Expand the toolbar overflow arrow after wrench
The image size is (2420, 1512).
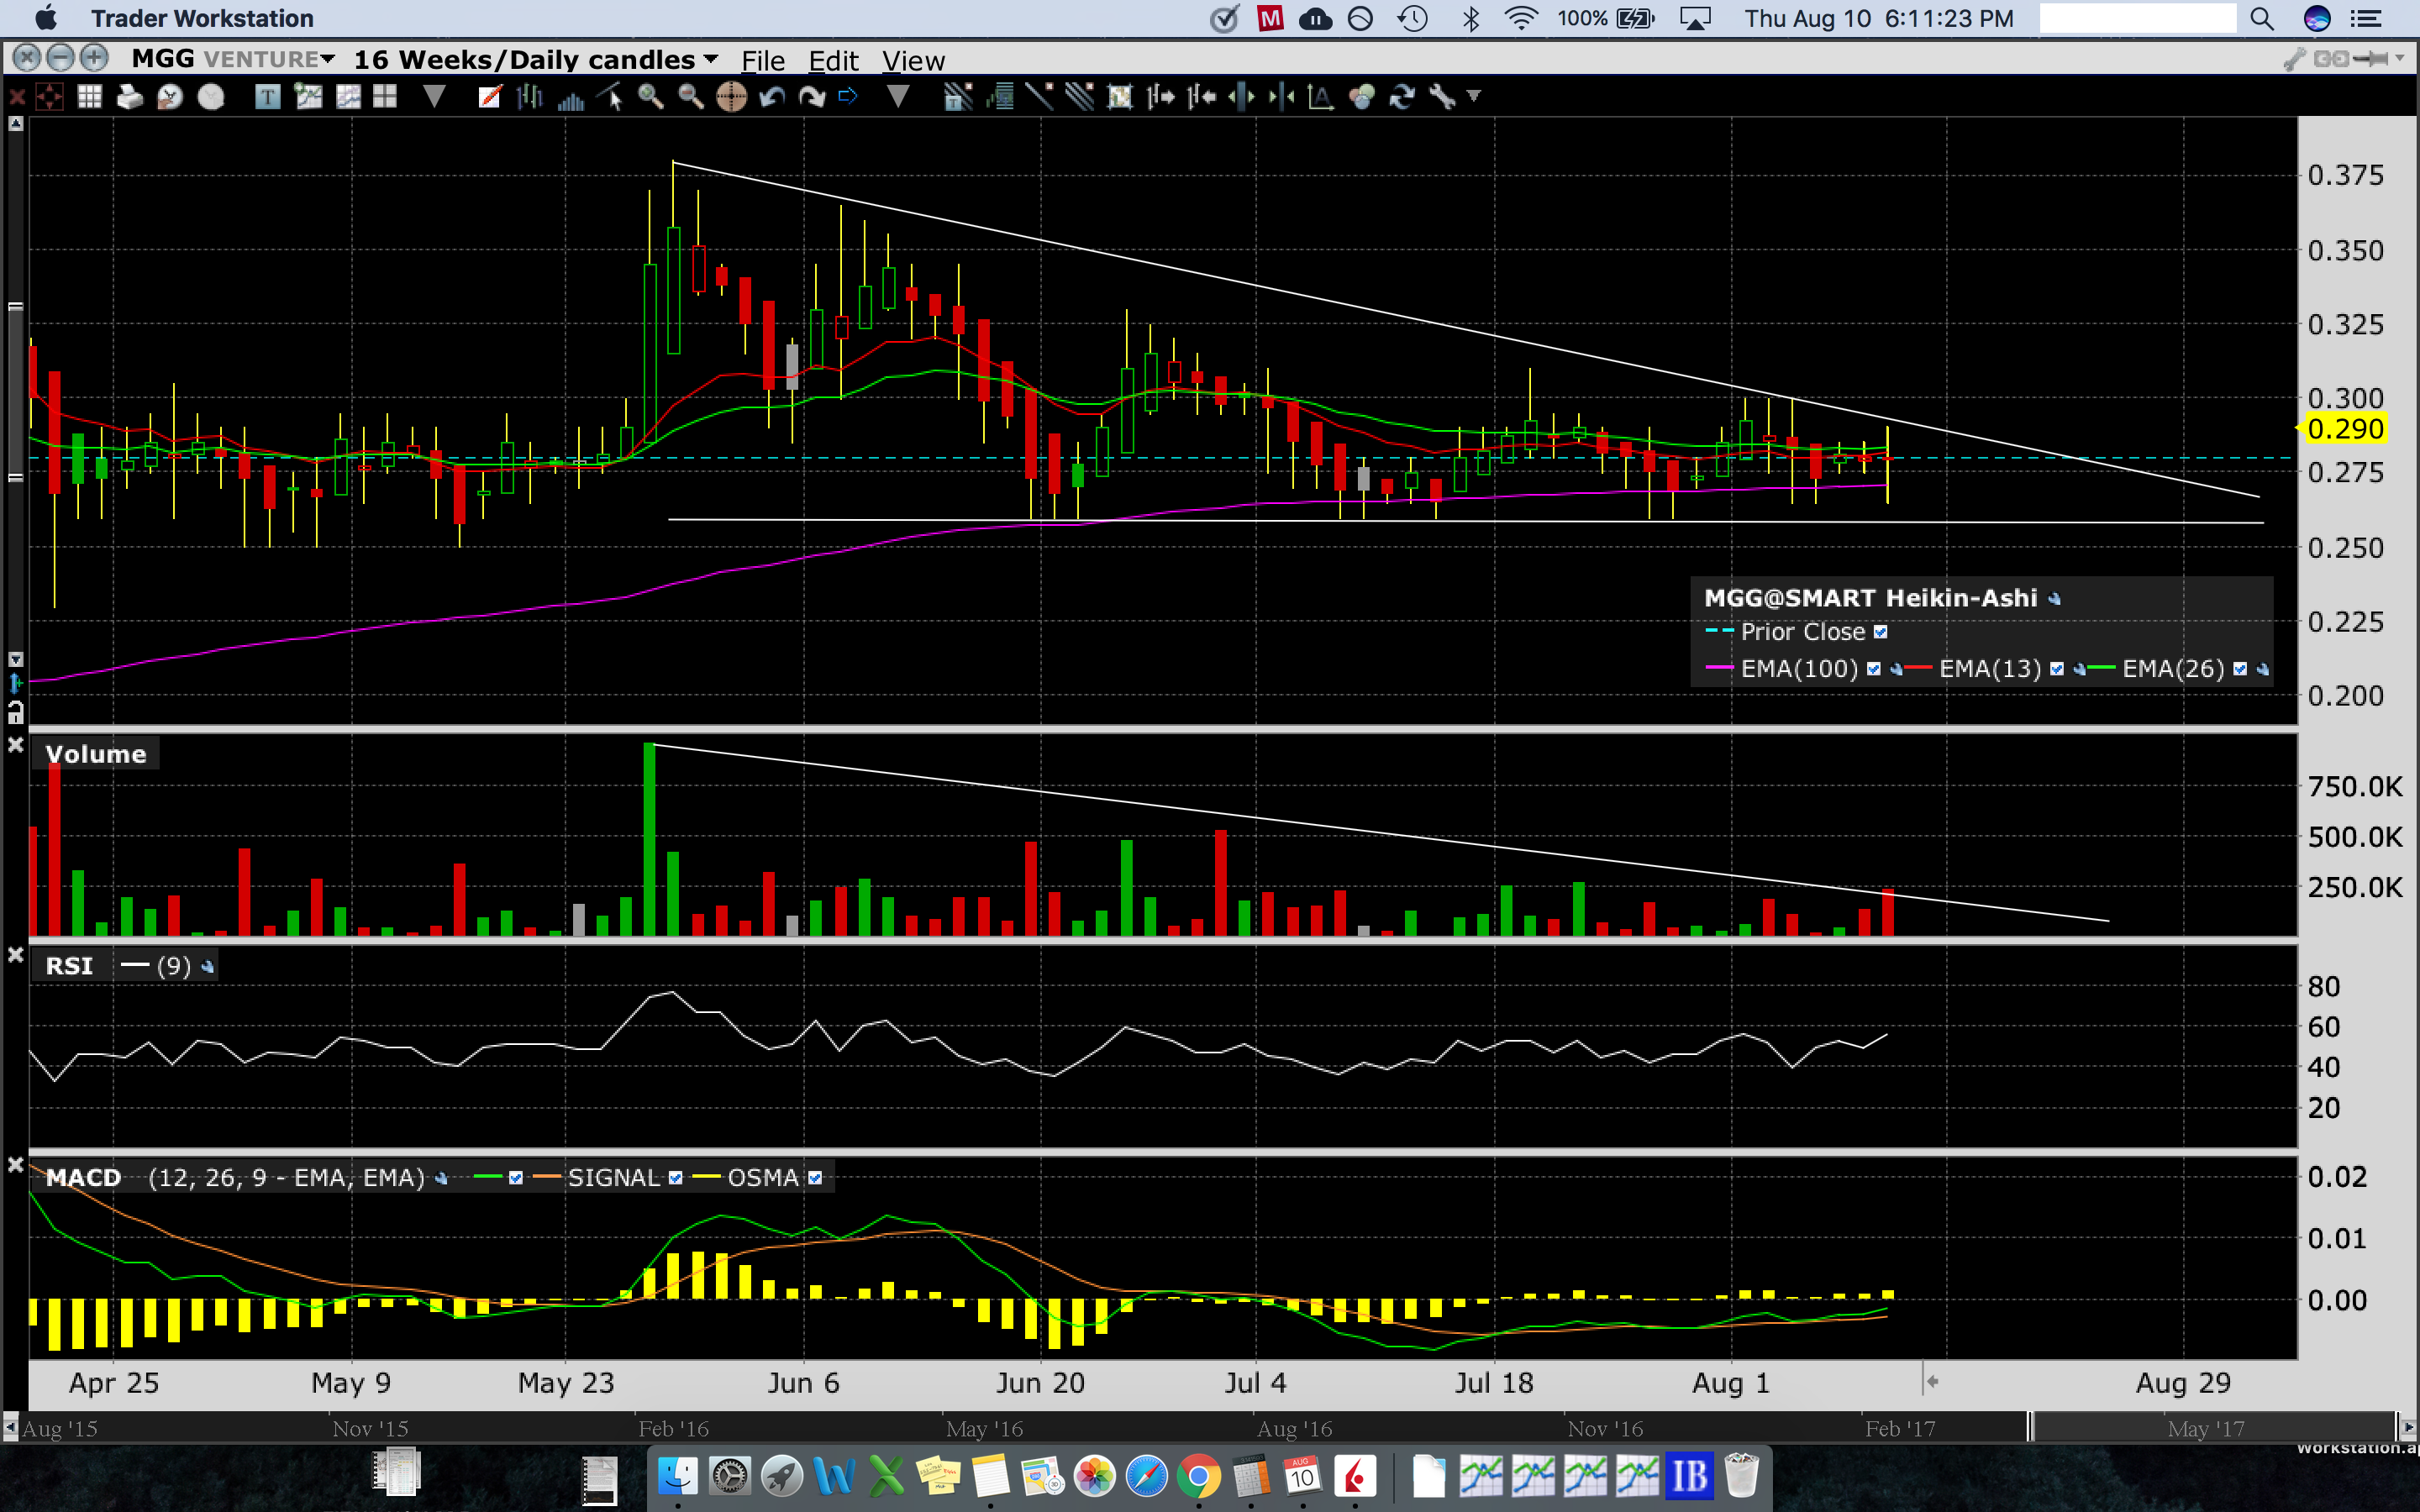pyautogui.click(x=1473, y=97)
